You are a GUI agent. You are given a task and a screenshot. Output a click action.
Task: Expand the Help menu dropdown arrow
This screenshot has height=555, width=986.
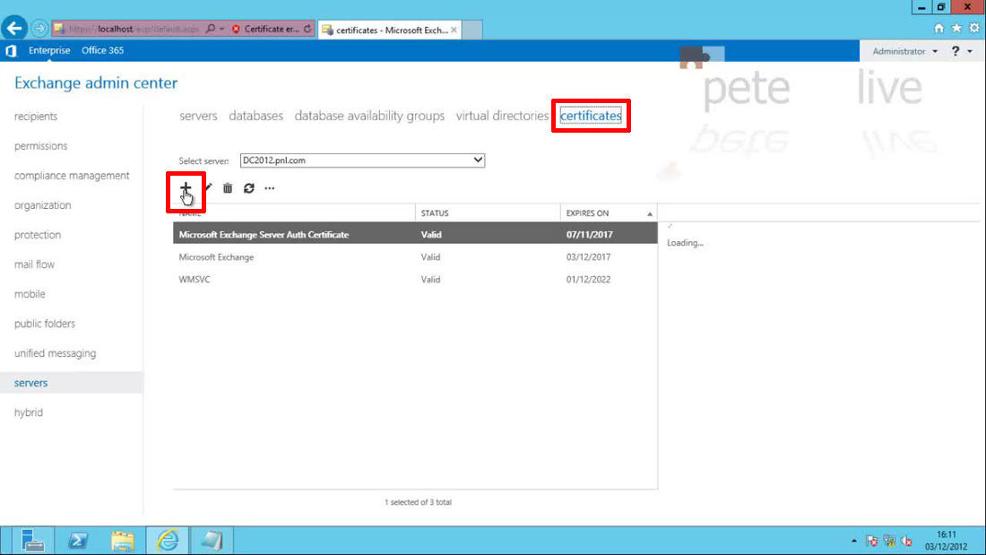point(970,52)
